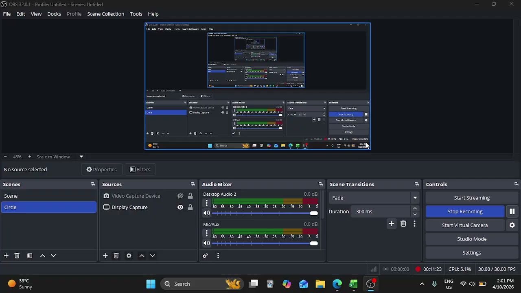
Task: Mute Desktop Audio 2
Action: [x=206, y=213]
